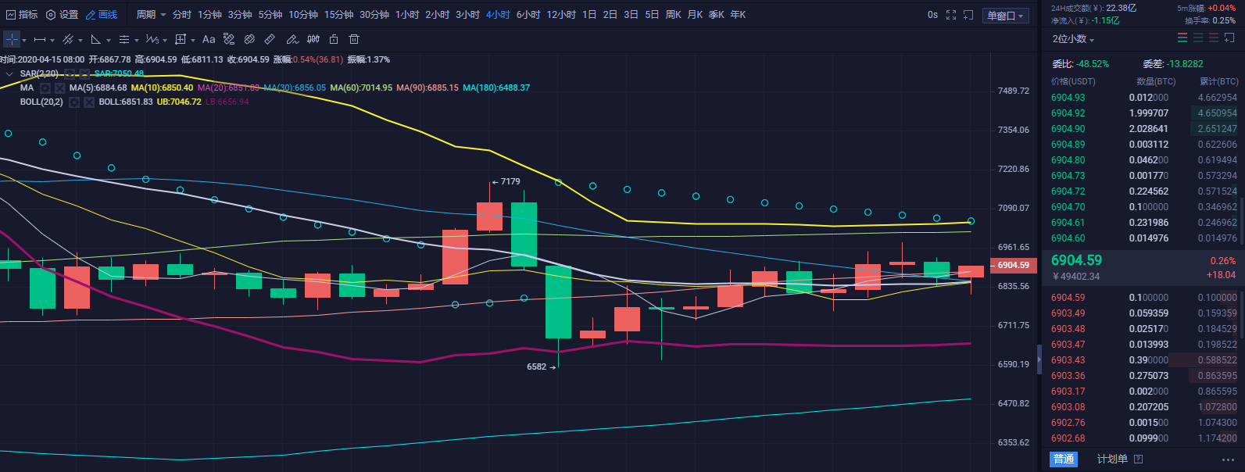Image resolution: width=1245 pixels, height=472 pixels.
Task: Expand the 2位小数 decimal precision dropdown
Action: [1073, 39]
